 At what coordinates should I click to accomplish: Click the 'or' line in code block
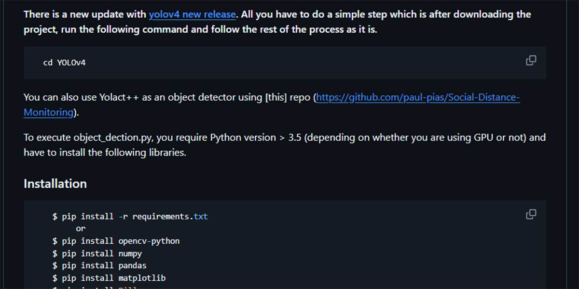pyautogui.click(x=81, y=229)
